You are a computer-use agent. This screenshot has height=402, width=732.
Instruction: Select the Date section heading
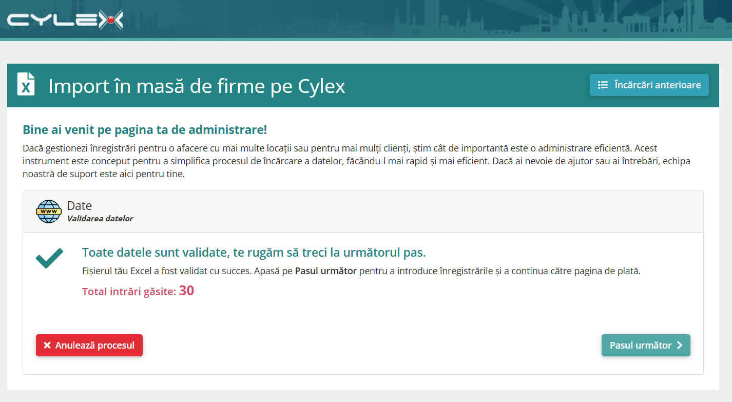tap(80, 206)
